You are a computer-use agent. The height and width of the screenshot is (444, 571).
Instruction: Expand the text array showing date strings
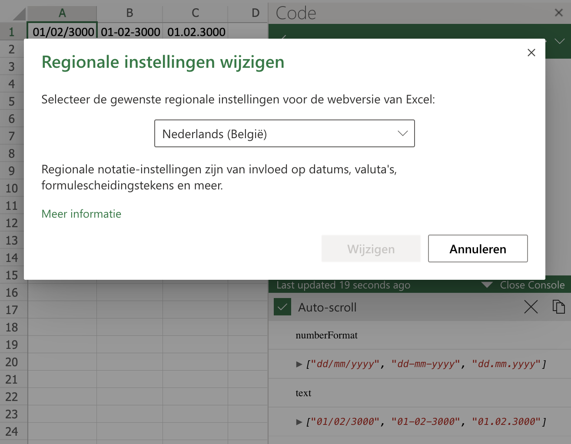click(299, 421)
